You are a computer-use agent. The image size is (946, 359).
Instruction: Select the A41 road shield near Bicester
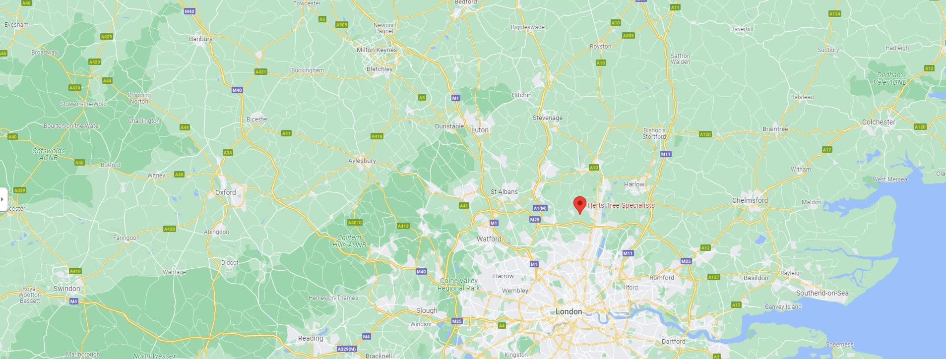pyautogui.click(x=286, y=133)
